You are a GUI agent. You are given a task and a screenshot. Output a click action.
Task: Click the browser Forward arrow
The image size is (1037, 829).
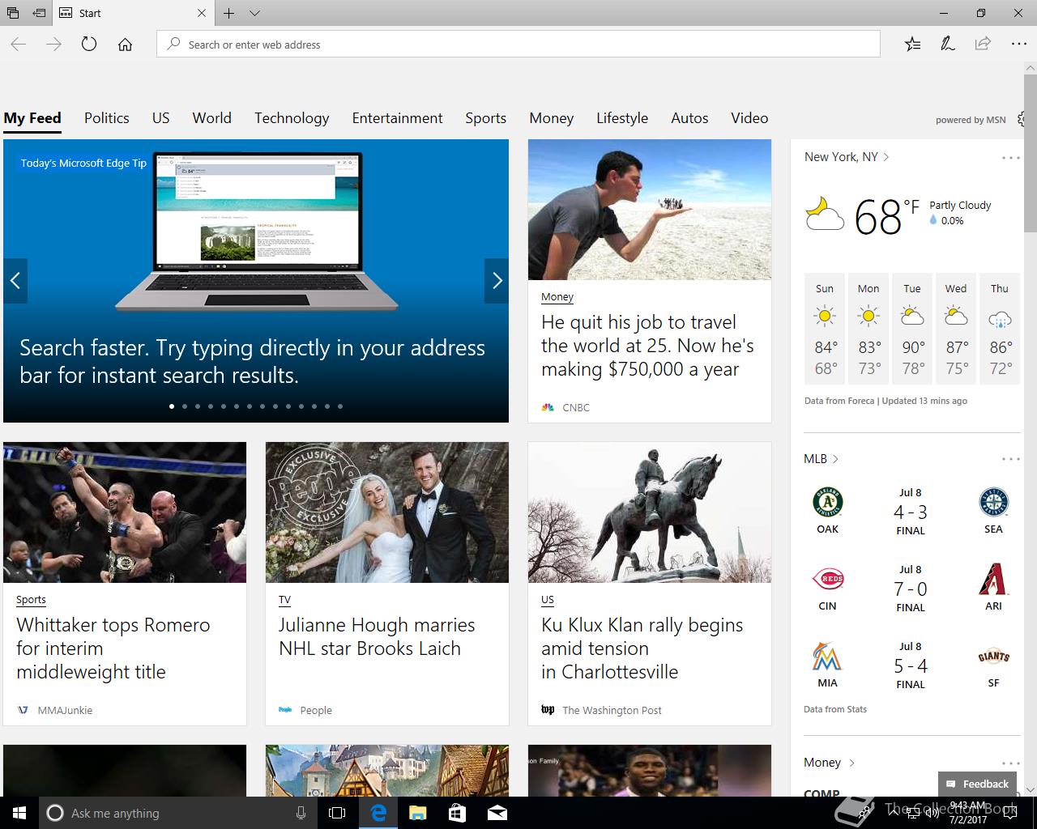[x=53, y=45]
